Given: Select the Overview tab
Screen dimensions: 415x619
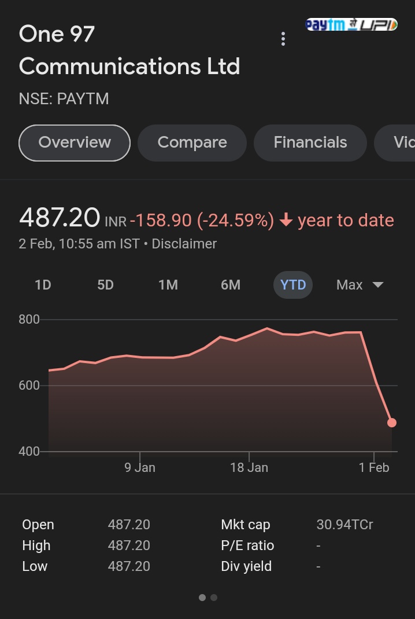Looking at the screenshot, I should pyautogui.click(x=75, y=142).
